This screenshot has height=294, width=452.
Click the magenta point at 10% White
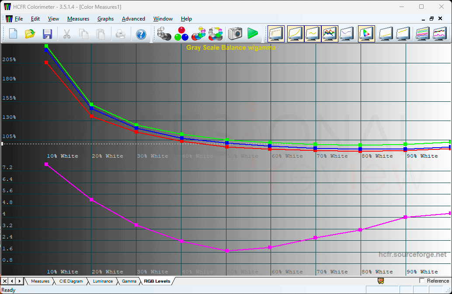[46, 164]
